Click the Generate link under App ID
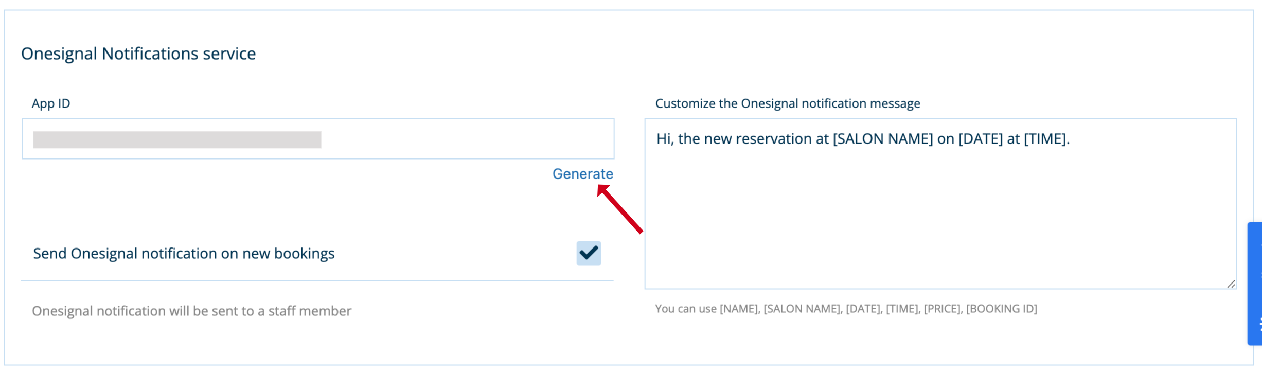1262x372 pixels. (582, 174)
